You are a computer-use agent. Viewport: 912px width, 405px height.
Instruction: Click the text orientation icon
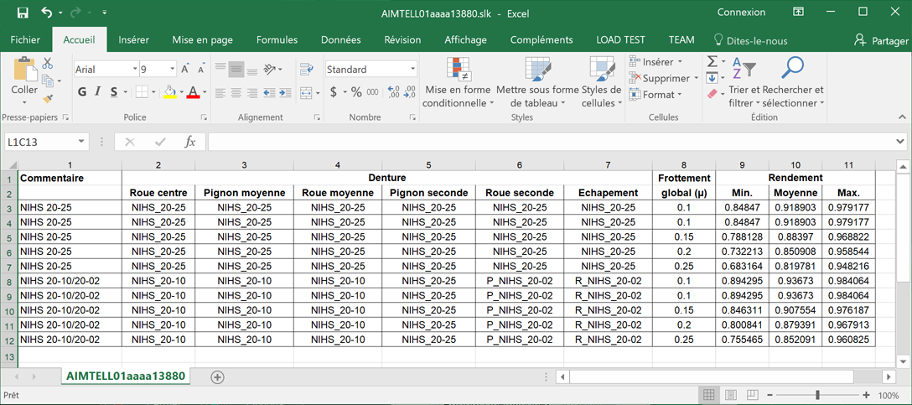[x=269, y=70]
